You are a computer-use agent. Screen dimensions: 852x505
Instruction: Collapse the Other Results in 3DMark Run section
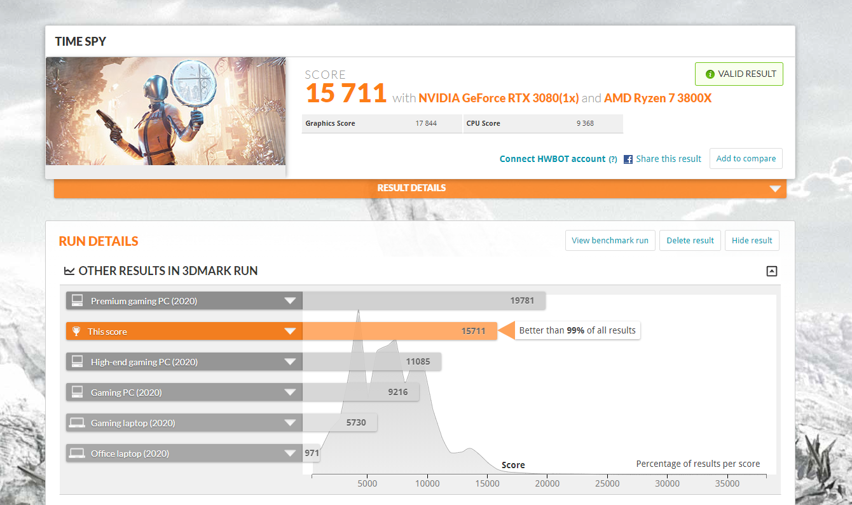click(x=771, y=271)
